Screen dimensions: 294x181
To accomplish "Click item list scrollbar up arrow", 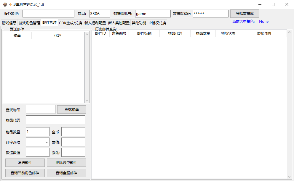I will (87, 34).
